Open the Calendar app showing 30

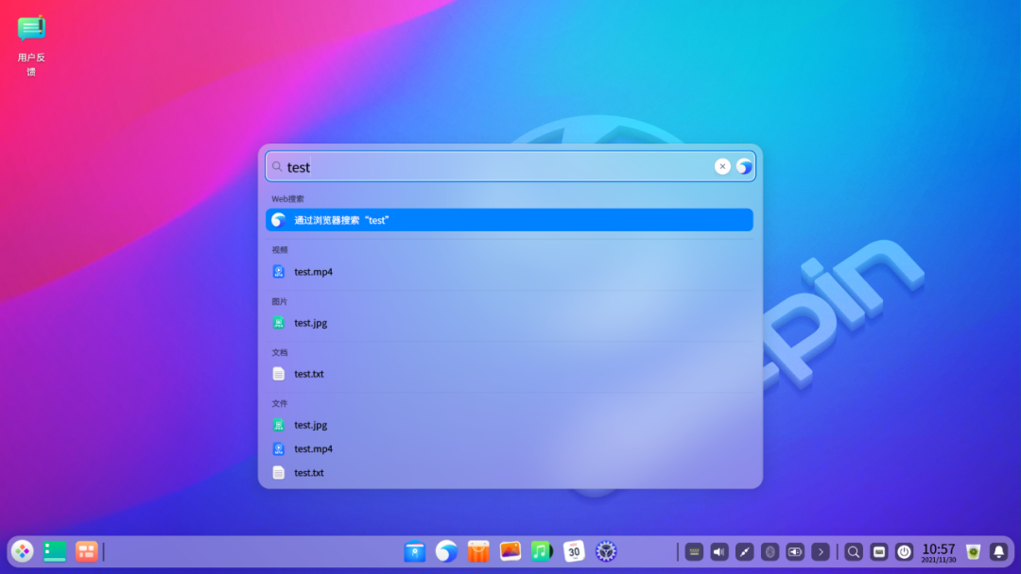(x=574, y=551)
